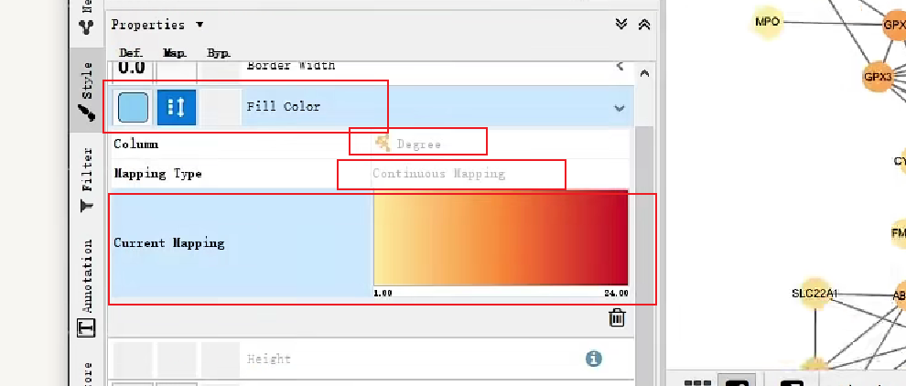Click the Height info icon
906x386 pixels.
click(x=593, y=359)
